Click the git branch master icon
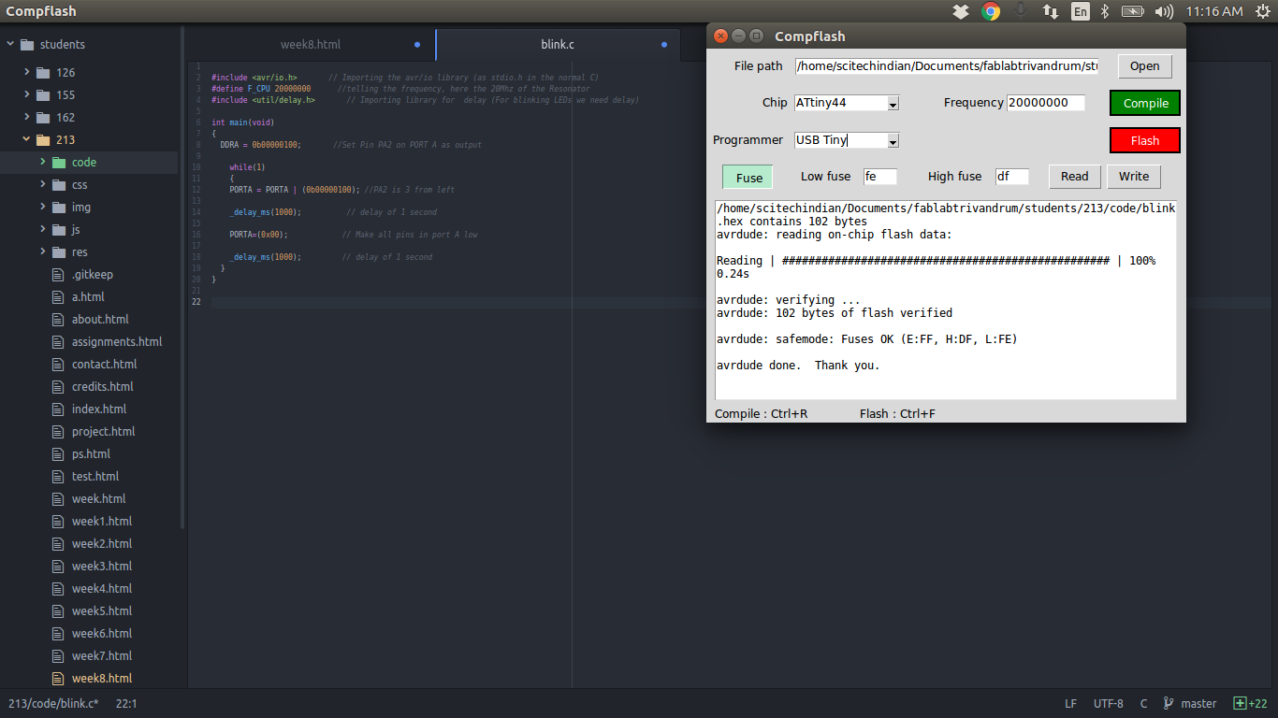This screenshot has height=718, width=1278. pyautogui.click(x=1169, y=703)
